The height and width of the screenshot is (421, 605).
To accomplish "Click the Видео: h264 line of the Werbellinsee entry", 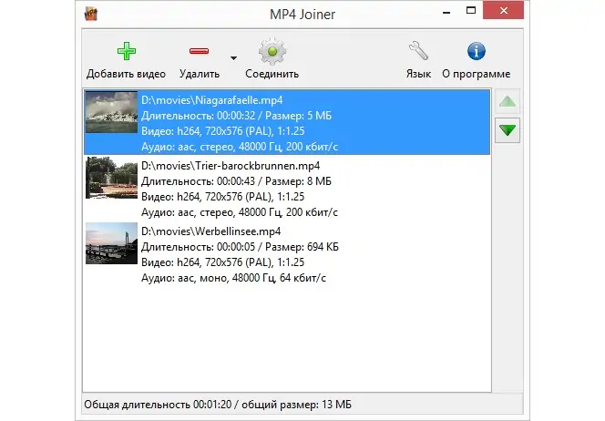I will 222,262.
